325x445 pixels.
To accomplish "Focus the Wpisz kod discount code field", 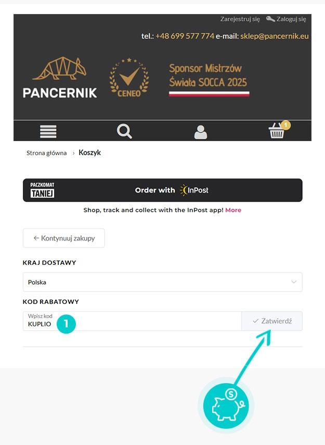I will click(132, 321).
